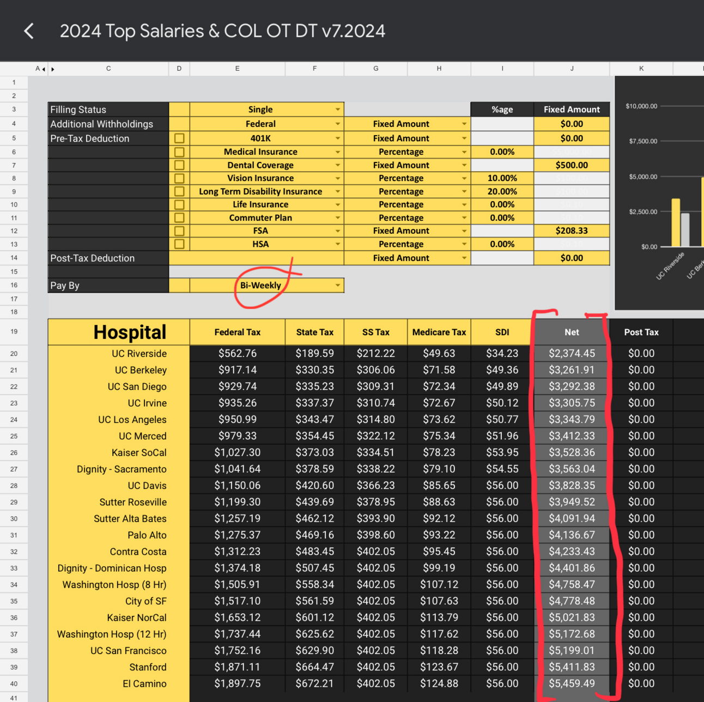704x702 pixels.
Task: Select row 40 header
Action: pyautogui.click(x=14, y=683)
